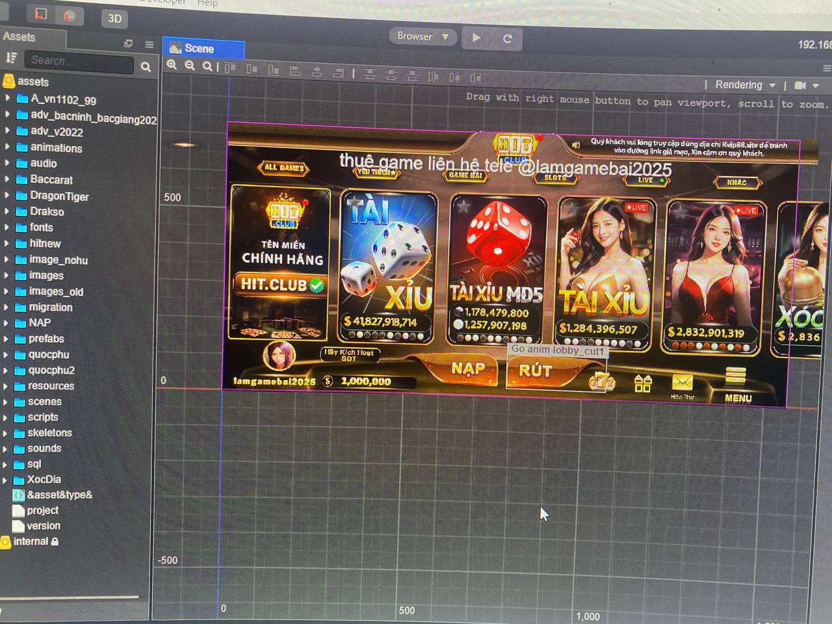The height and width of the screenshot is (624, 832).
Task: Open the Assets panel hamburger menu
Action: coord(149,45)
